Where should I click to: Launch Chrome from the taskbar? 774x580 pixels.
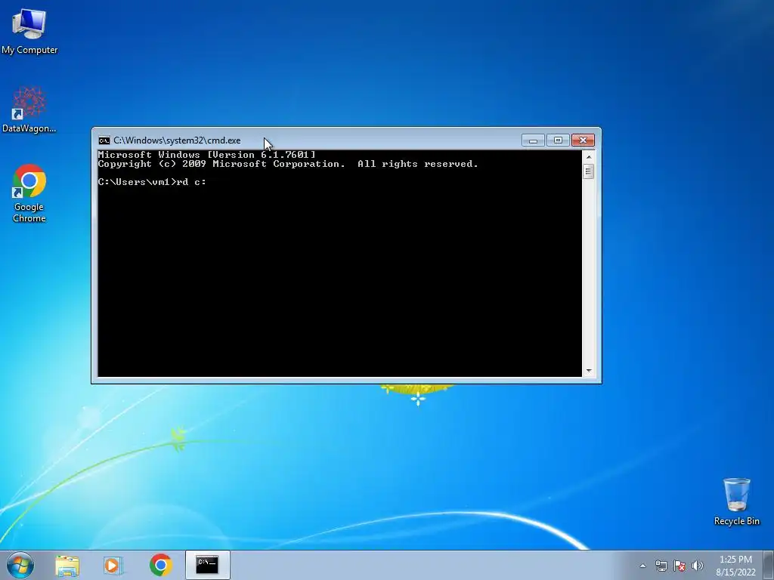[160, 565]
